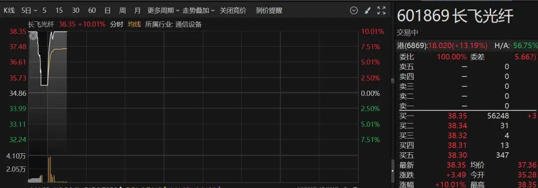Select the 60 minute period tab

point(92,10)
